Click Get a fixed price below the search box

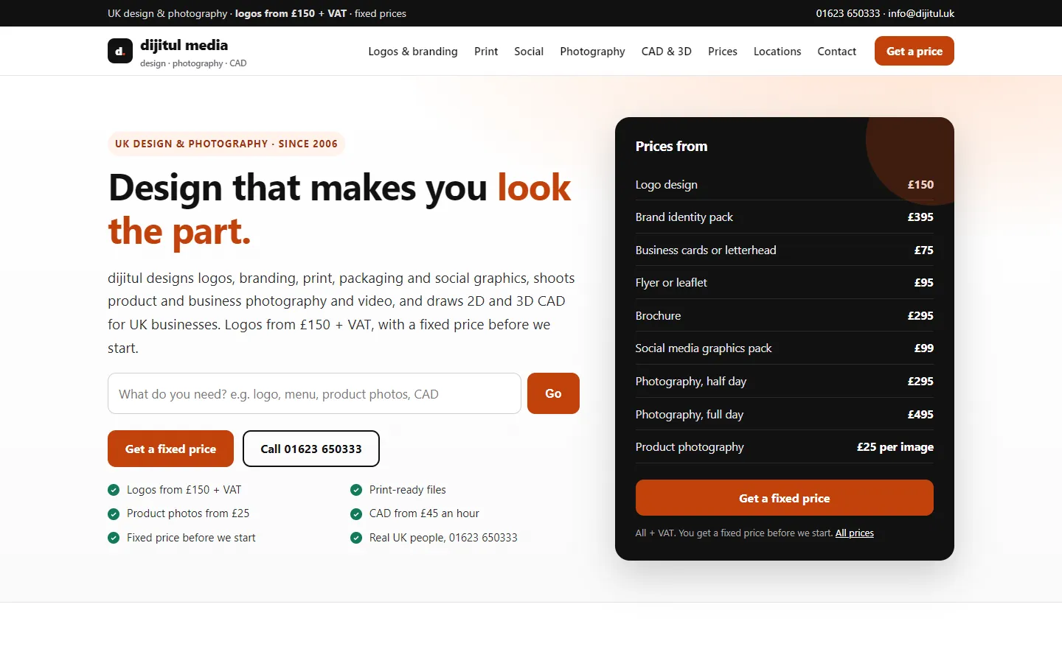coord(170,449)
